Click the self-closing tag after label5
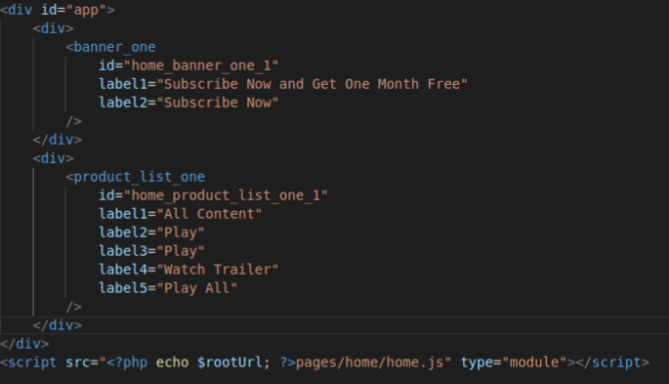669x384 pixels. 74,307
